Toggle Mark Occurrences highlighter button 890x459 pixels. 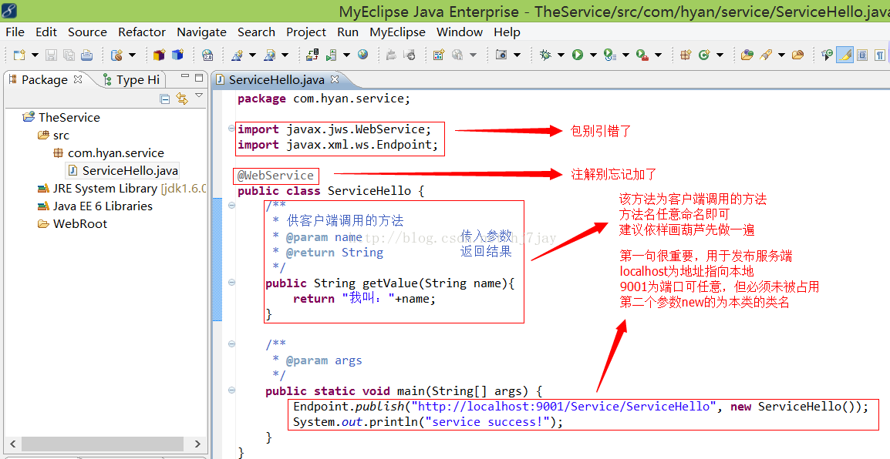844,55
